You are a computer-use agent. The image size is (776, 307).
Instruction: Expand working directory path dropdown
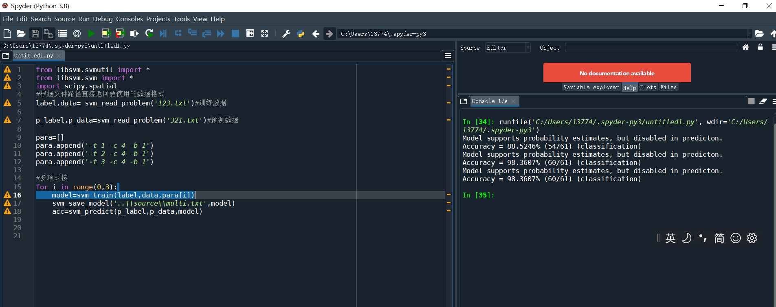[x=749, y=33]
